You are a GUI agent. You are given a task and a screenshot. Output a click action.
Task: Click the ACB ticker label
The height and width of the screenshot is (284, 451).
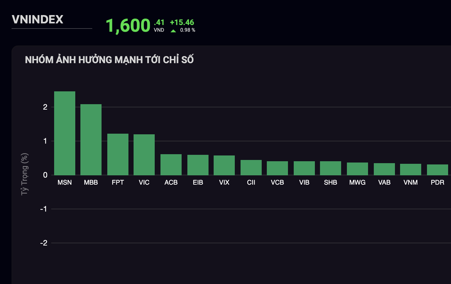(x=171, y=182)
